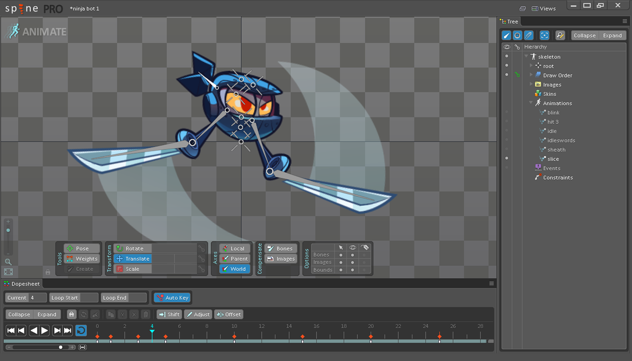This screenshot has height=361, width=632.
Task: Open the Views menu
Action: pos(544,9)
